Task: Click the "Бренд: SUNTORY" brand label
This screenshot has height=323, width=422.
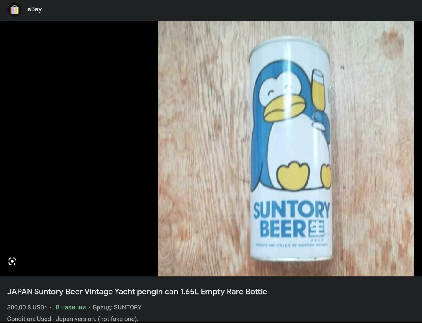Action: pos(117,307)
